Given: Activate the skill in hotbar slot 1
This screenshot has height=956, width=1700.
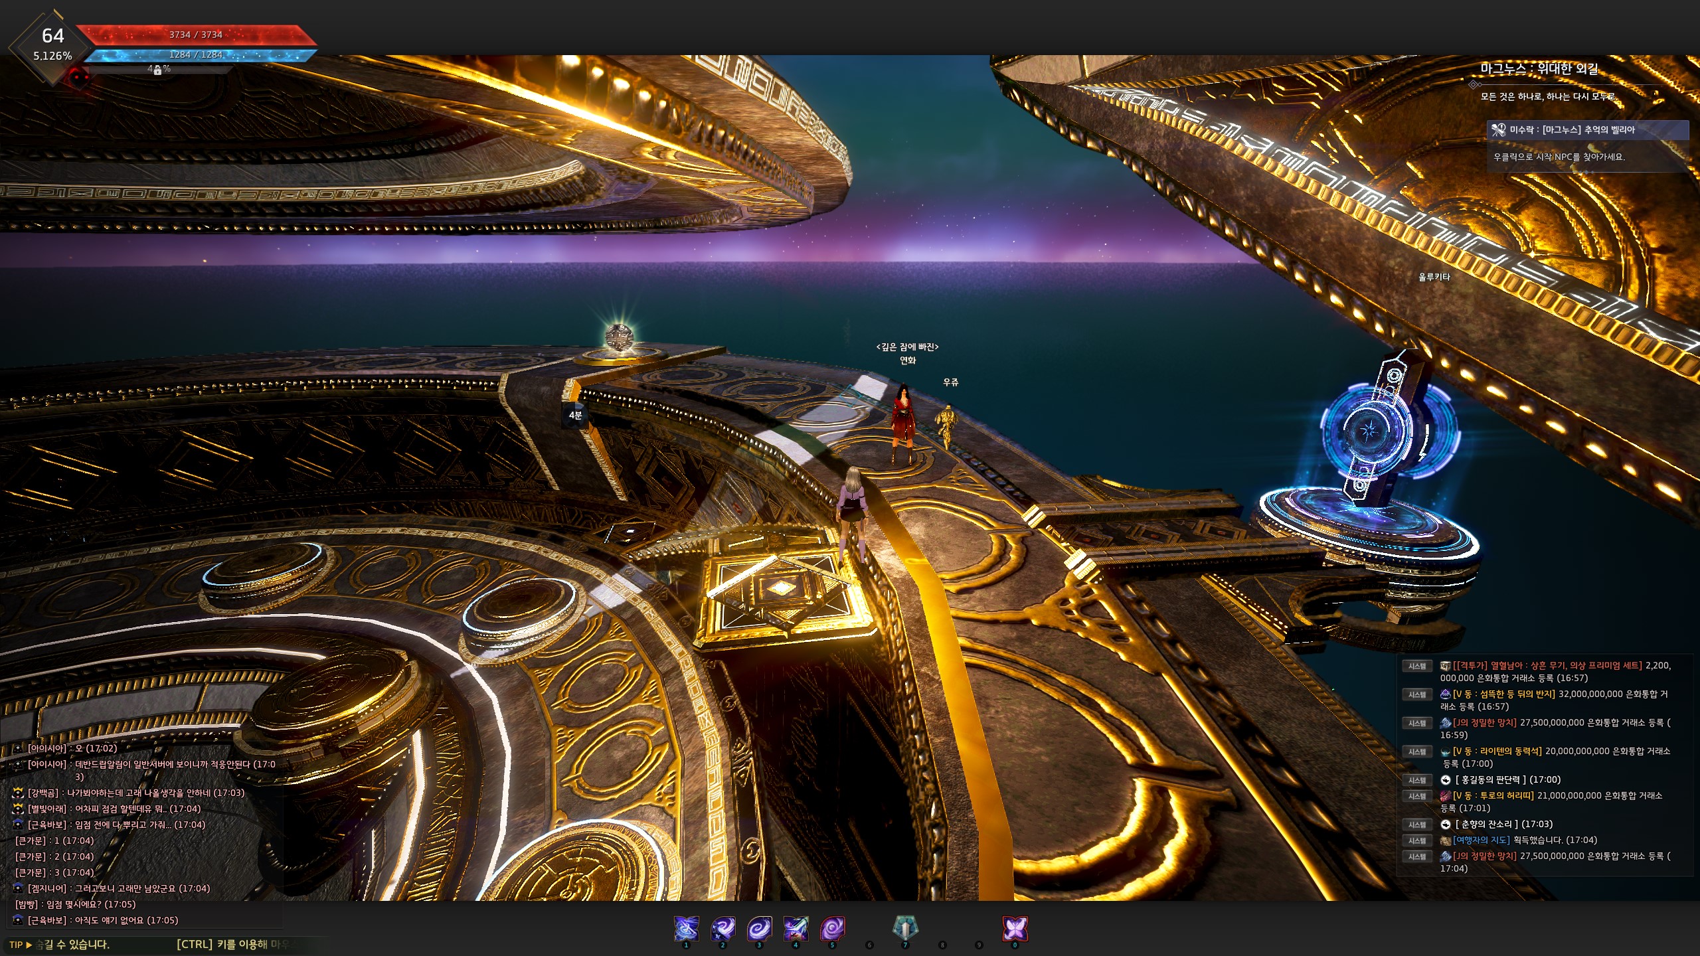Looking at the screenshot, I should (x=686, y=928).
